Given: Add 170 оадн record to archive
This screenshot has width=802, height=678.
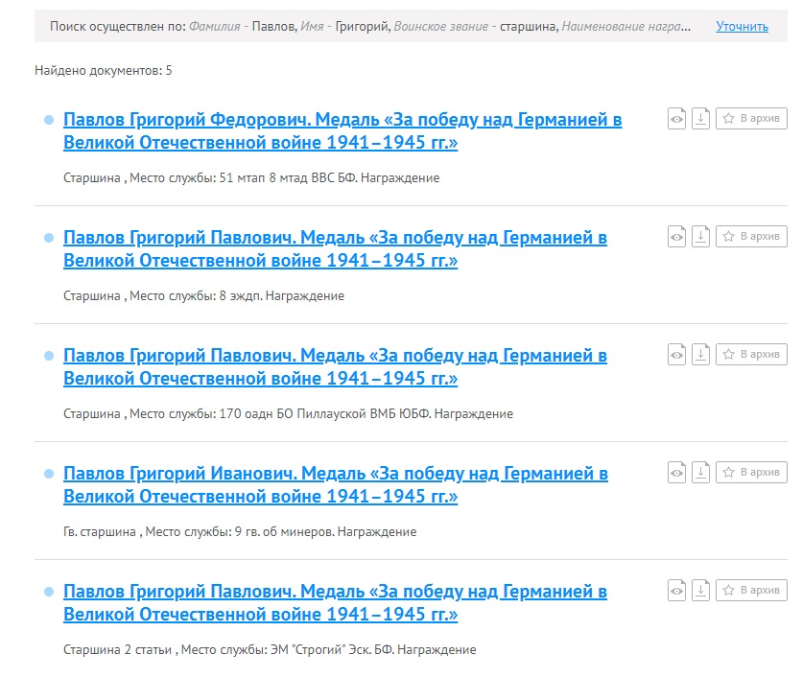Looking at the screenshot, I should click(x=751, y=354).
